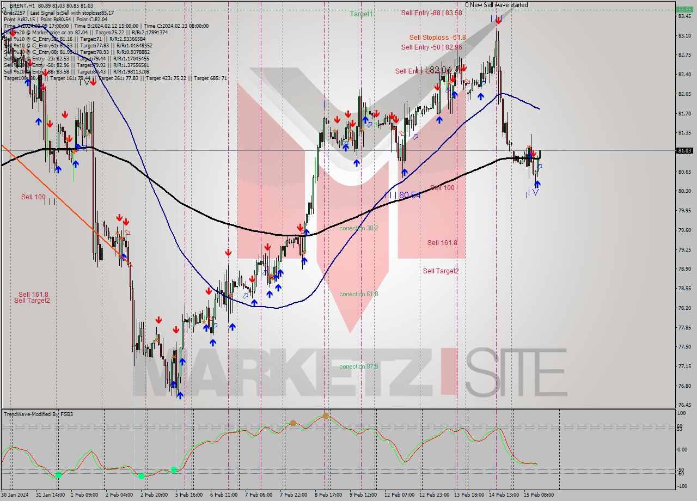Click the '8 Feb 17:00' time axis label
The width and height of the screenshot is (697, 501).
[x=328, y=495]
